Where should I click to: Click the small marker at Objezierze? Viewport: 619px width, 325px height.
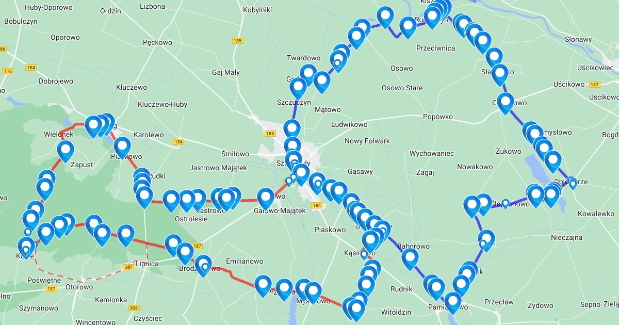click(573, 184)
